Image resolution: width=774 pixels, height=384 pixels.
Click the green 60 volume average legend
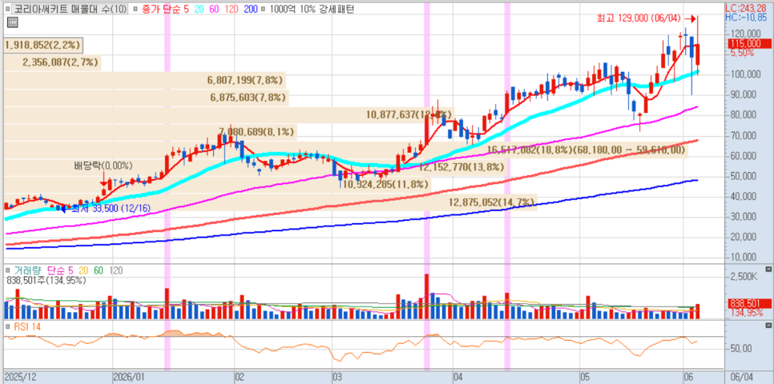(99, 270)
